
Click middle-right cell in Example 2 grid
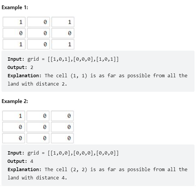coord(62,127)
